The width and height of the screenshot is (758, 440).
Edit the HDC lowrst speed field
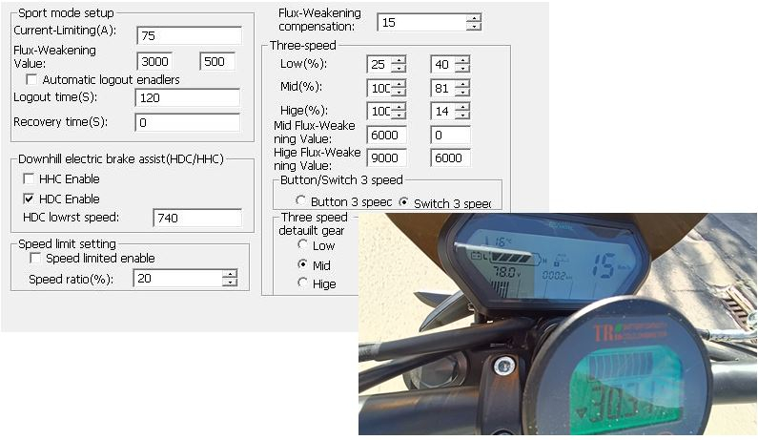196,219
